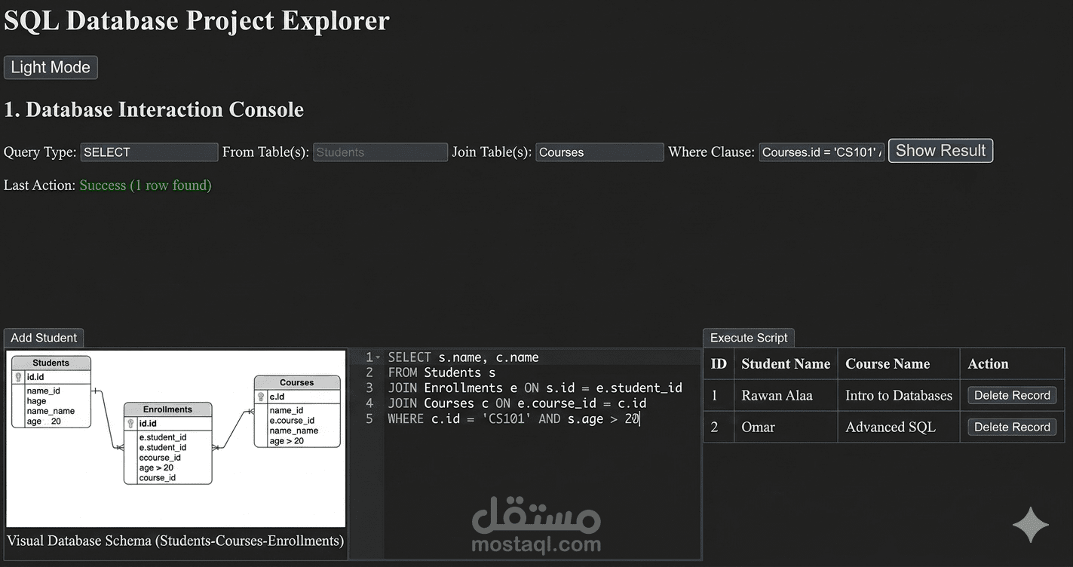The width and height of the screenshot is (1073, 567).
Task: Select Database Interaction Console heading
Action: coord(154,110)
